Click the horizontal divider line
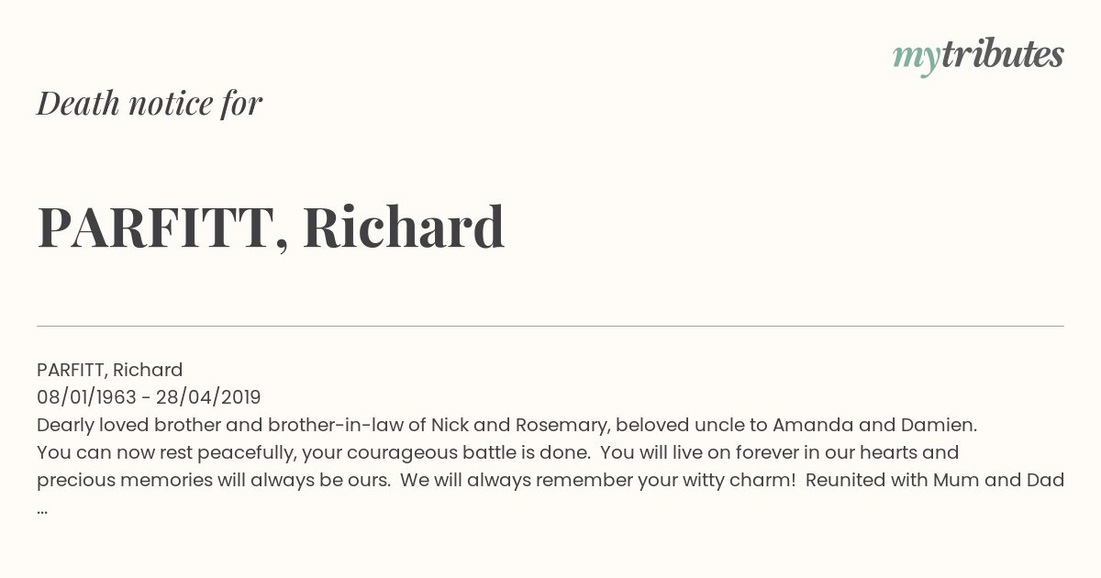Viewport: 1101px width, 578px height. (550, 326)
